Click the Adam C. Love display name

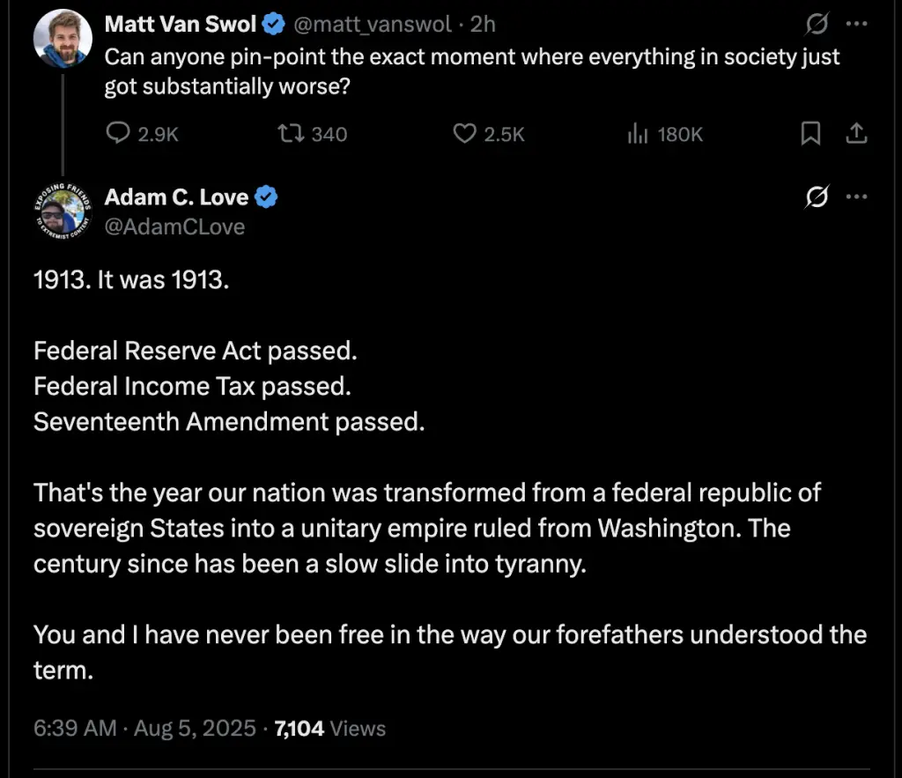[176, 197]
